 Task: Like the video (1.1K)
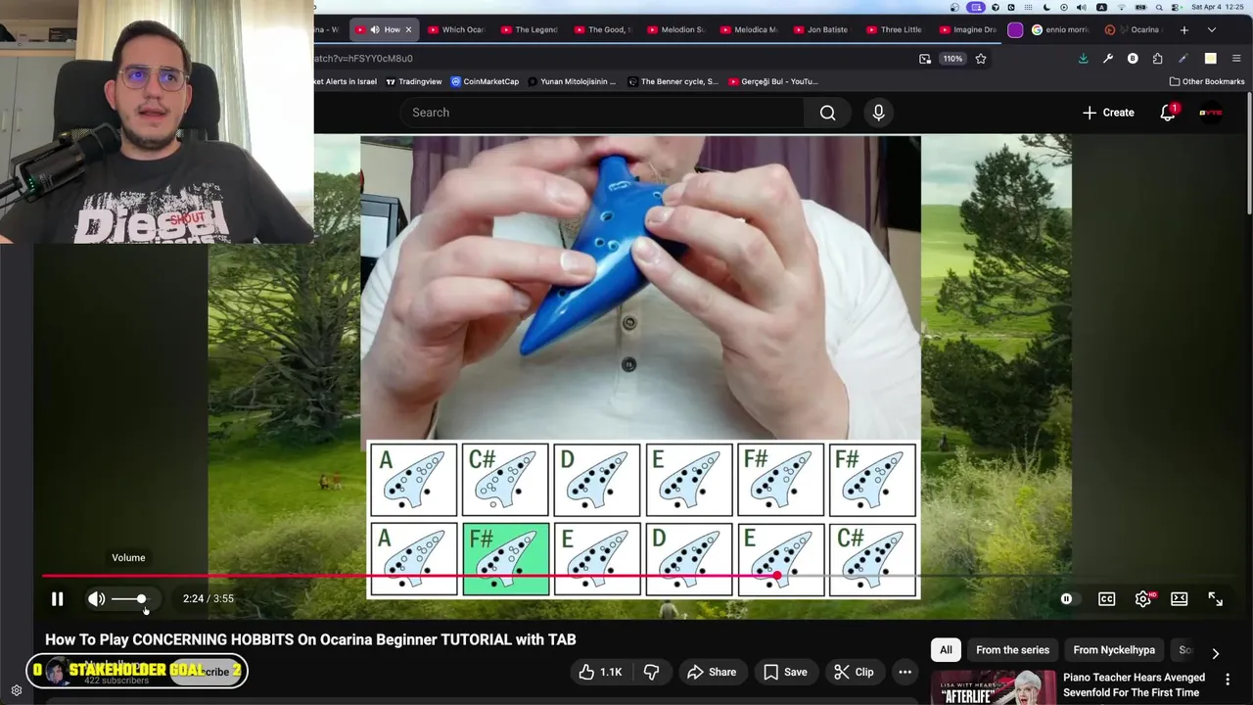point(600,672)
